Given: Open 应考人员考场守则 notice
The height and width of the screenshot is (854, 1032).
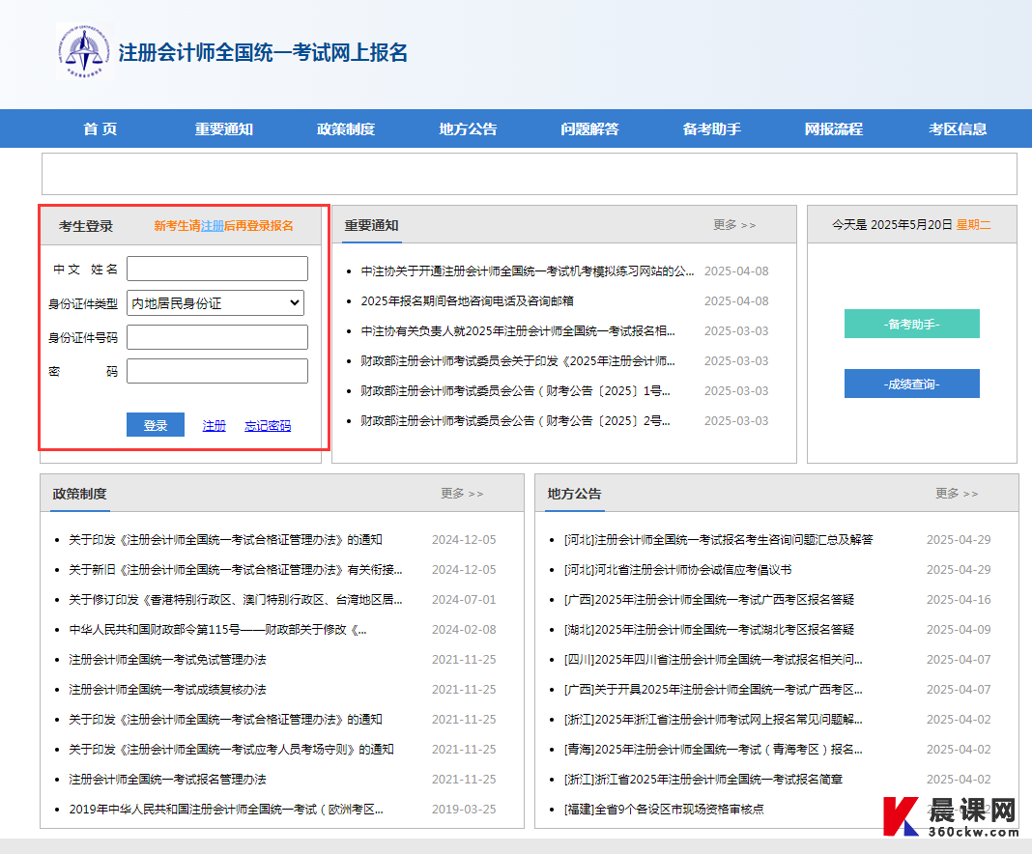Looking at the screenshot, I should coord(232,750).
